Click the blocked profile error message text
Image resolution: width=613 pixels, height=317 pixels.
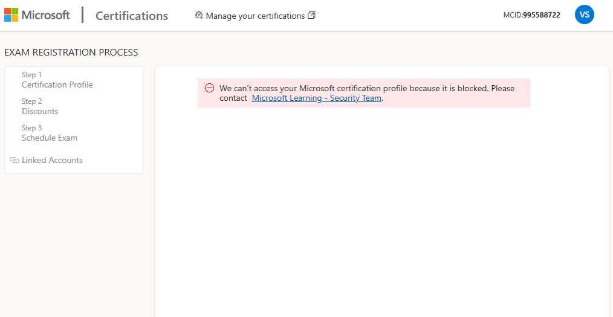click(367, 94)
